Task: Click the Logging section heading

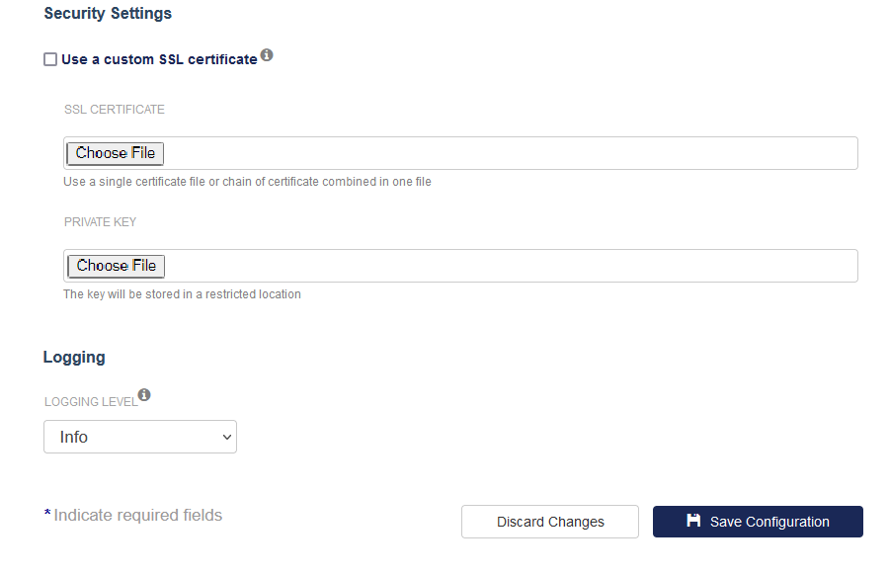Action: tap(74, 358)
